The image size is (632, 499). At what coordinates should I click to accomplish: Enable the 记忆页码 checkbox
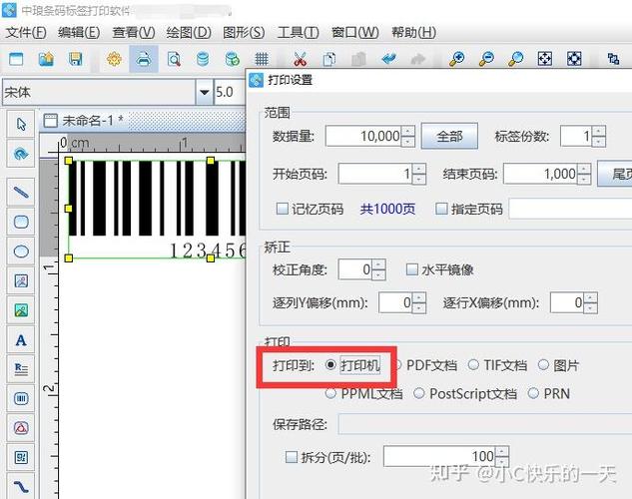[283, 209]
